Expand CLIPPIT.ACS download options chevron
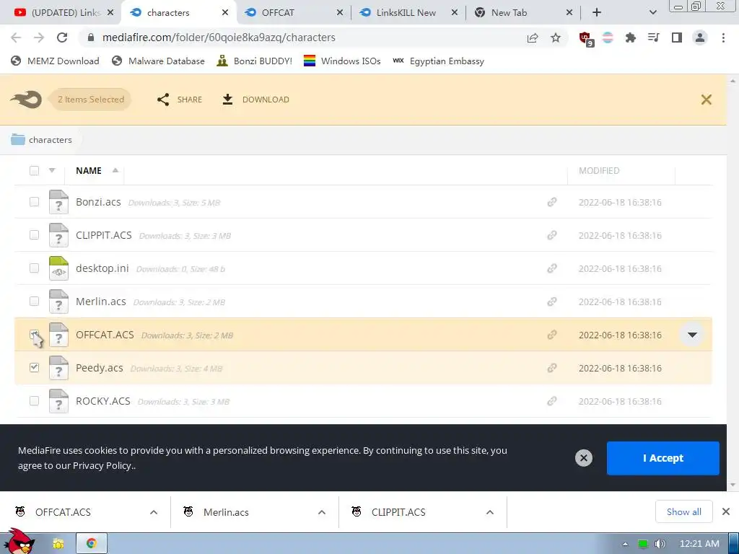 coord(490,512)
